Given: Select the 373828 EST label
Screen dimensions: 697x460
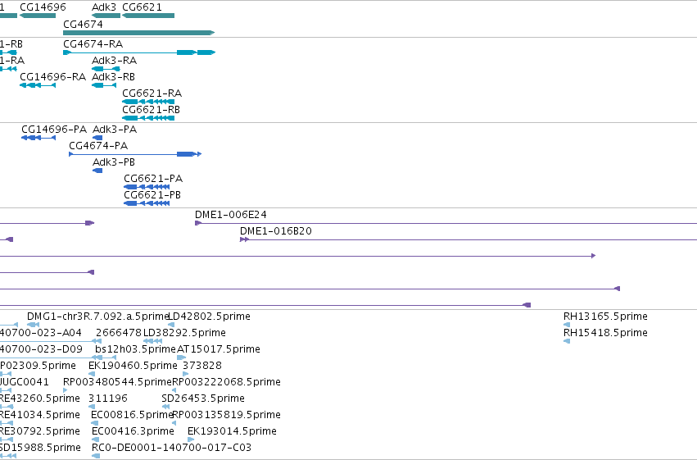Looking at the screenshot, I should [202, 366].
